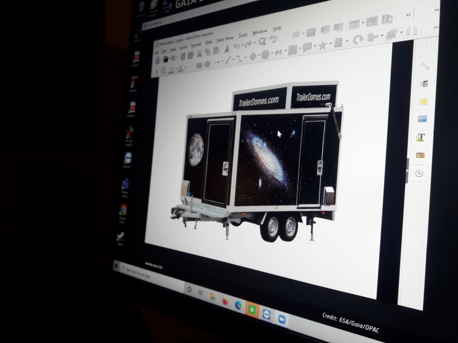Show hidden drawing toolbar items chevron

[x=436, y=27]
